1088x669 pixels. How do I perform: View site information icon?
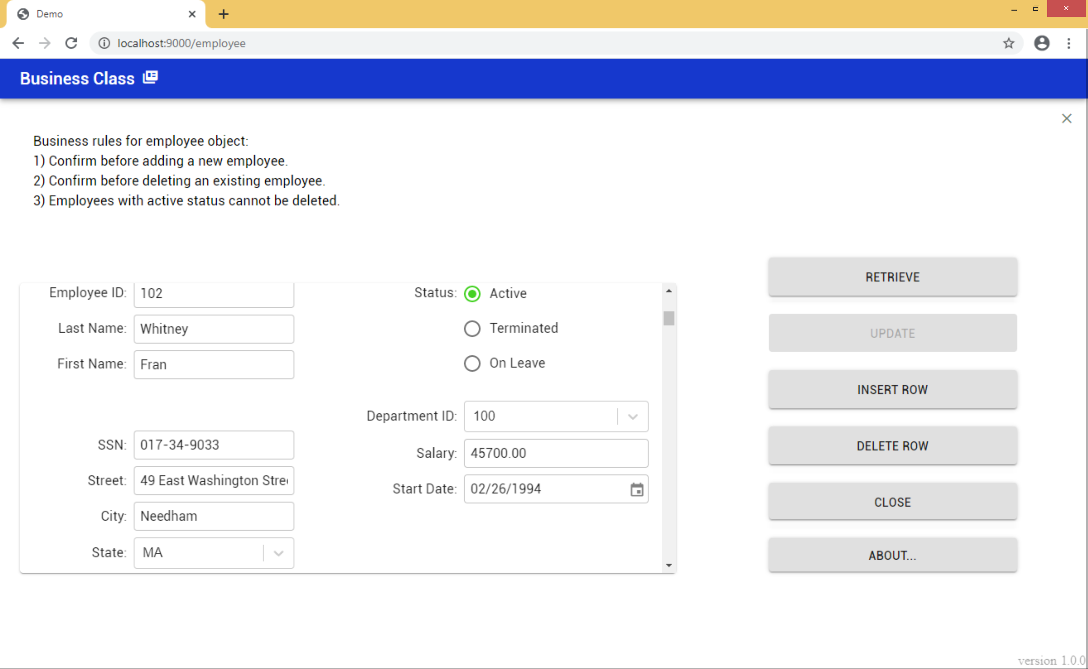[x=104, y=43]
